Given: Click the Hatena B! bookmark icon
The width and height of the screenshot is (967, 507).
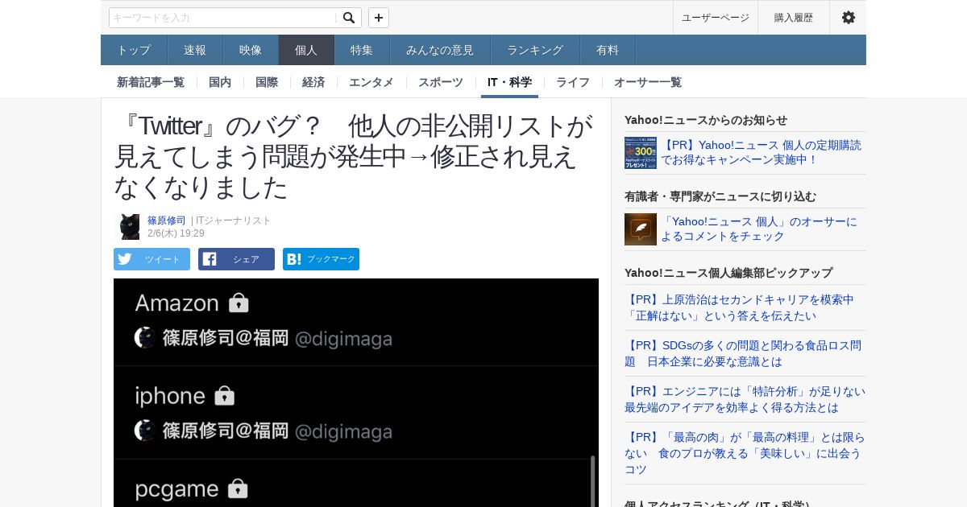Looking at the screenshot, I should click(294, 259).
